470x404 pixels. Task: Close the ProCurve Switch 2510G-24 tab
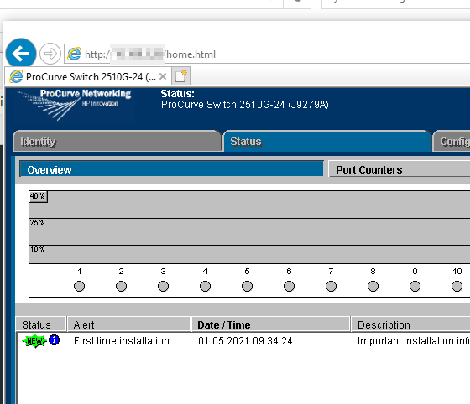coord(163,76)
